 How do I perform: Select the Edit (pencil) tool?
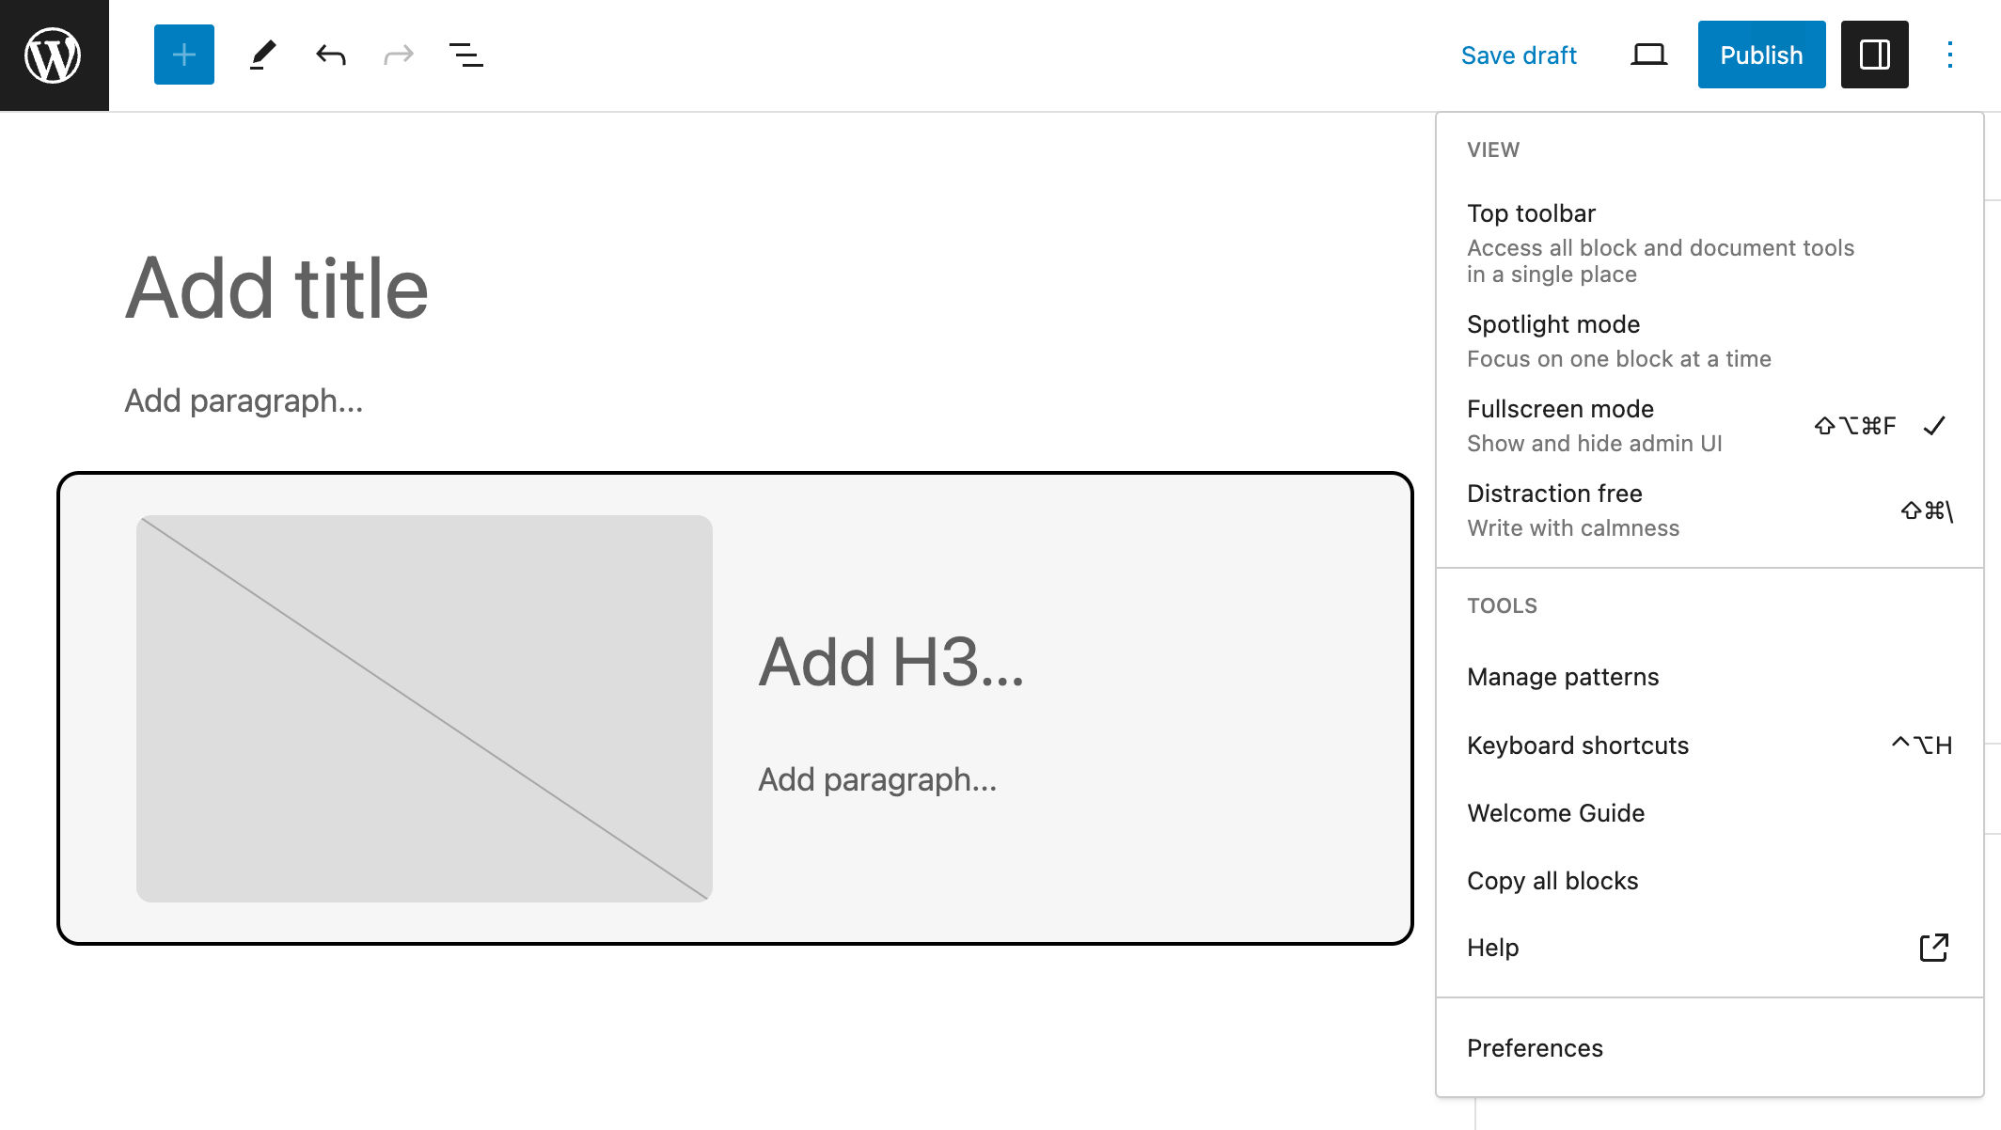(261, 55)
